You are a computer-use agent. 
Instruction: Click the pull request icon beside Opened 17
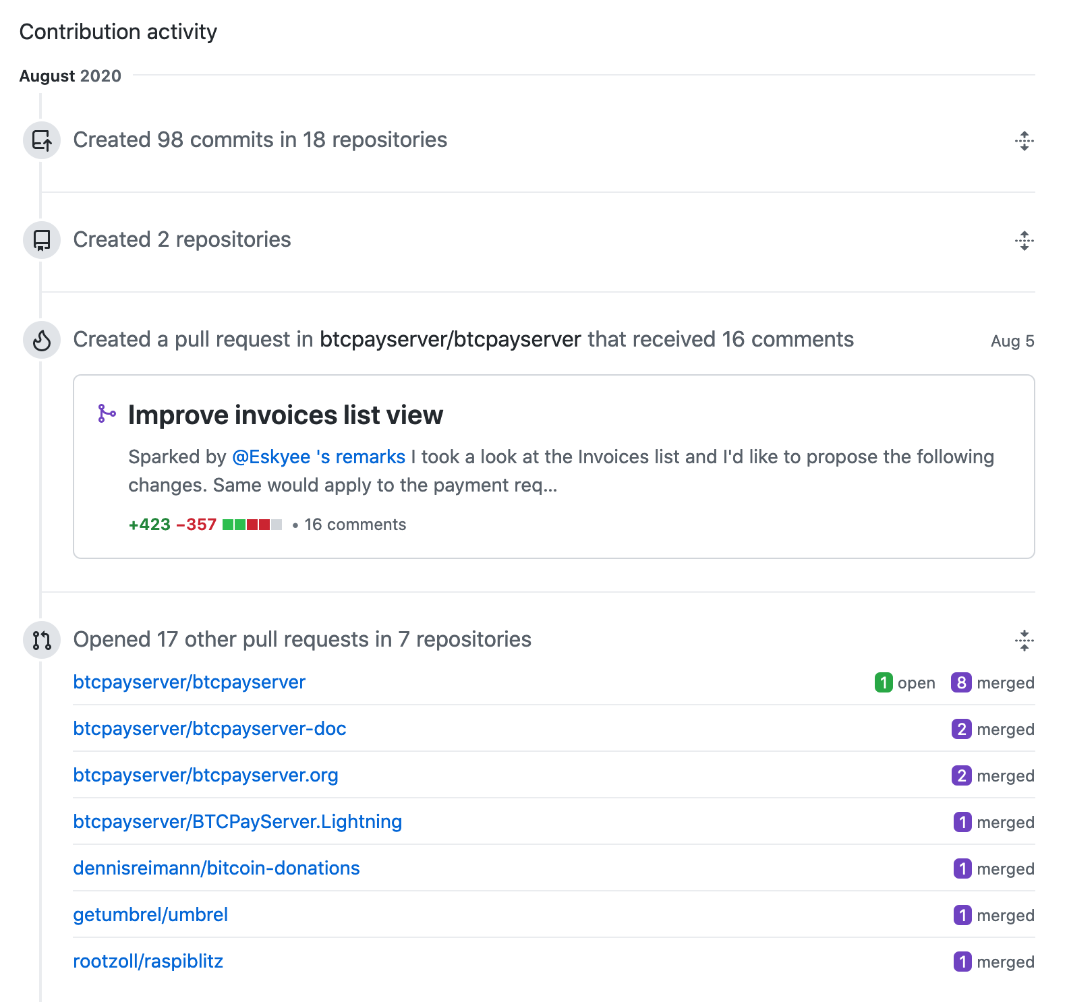pyautogui.click(x=42, y=640)
